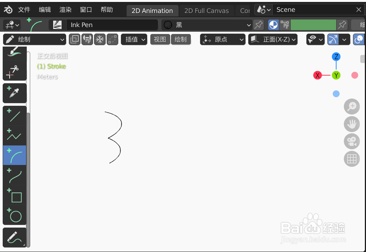The height and width of the screenshot is (252, 366).
Task: Open the 正面(X-Z) drawing plane dropdown
Action: point(273,39)
